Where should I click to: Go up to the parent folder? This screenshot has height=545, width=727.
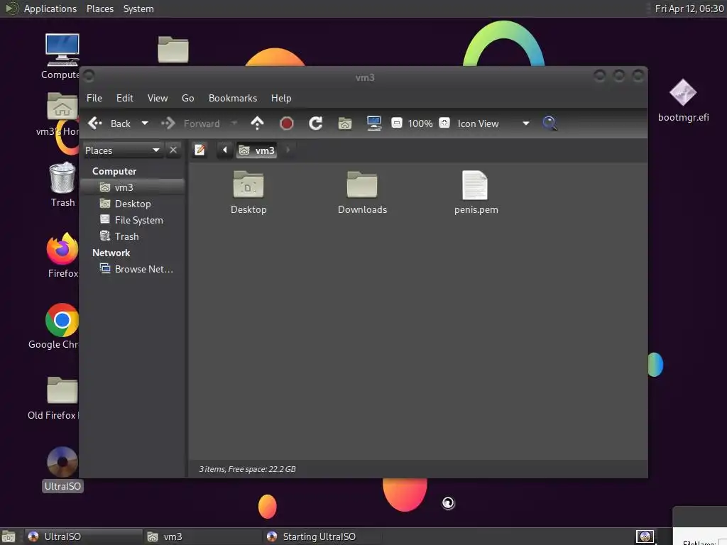click(x=257, y=123)
